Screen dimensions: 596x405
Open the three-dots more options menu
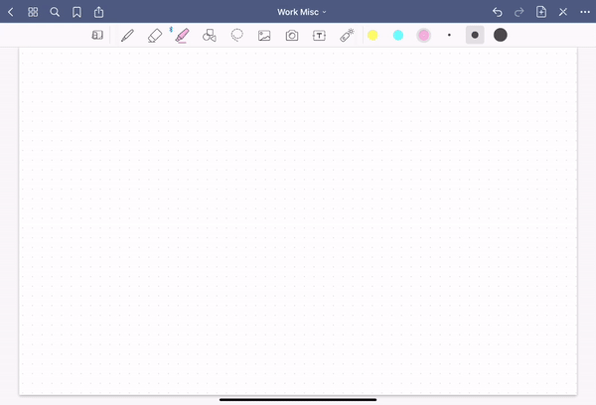coord(585,12)
